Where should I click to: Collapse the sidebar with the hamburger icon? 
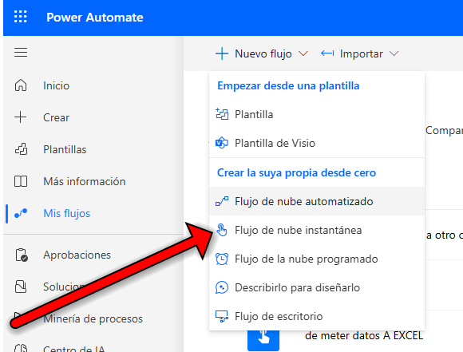[21, 52]
